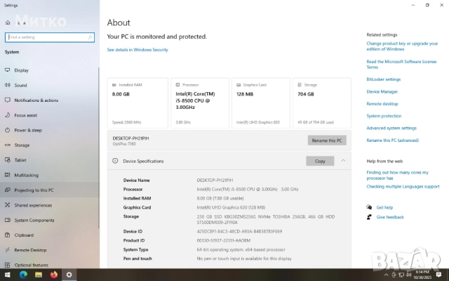Open Sound settings in the sidebar
449x281 pixels.
[20, 85]
